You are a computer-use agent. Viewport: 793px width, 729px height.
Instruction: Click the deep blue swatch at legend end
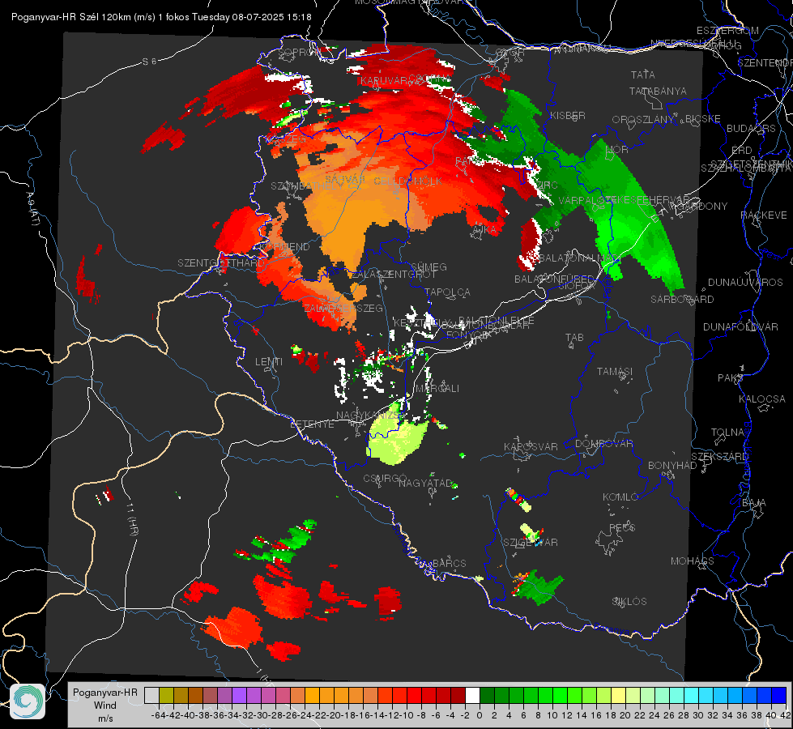[x=779, y=695]
